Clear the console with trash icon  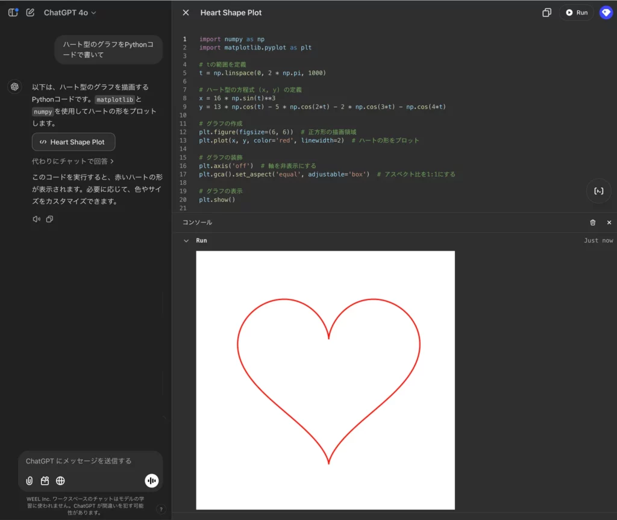pyautogui.click(x=593, y=222)
